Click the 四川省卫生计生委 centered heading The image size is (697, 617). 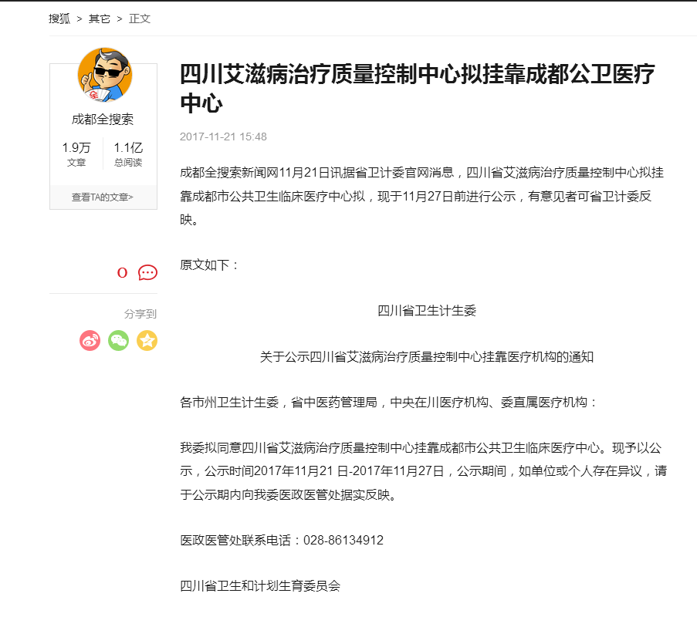(427, 311)
